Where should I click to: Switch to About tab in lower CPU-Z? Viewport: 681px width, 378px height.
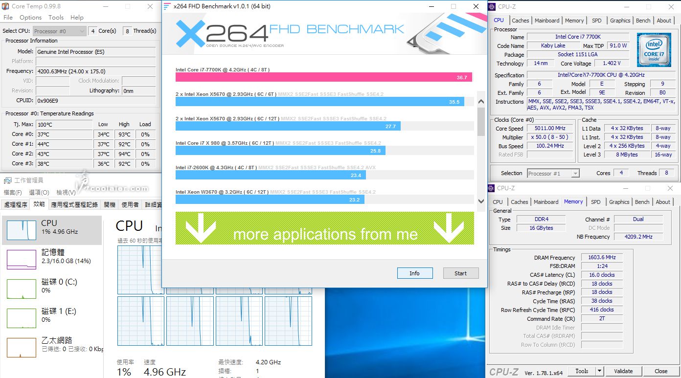(663, 202)
